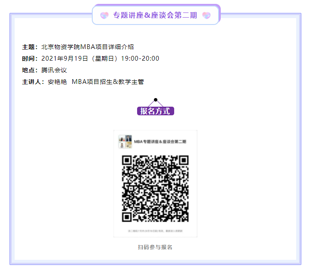Click the location text 腾讯会议
This screenshot has height=268, width=313.
pos(54,70)
